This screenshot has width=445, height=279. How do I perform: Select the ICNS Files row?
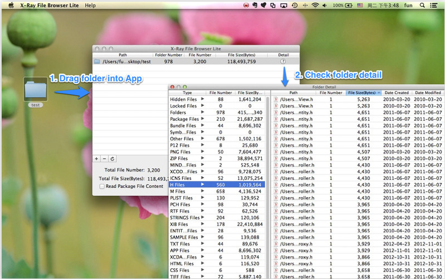pyautogui.click(x=217, y=178)
